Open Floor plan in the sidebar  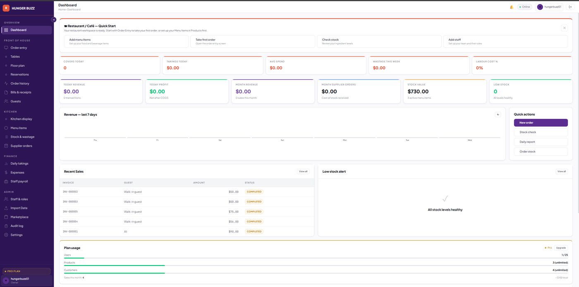pos(26,66)
